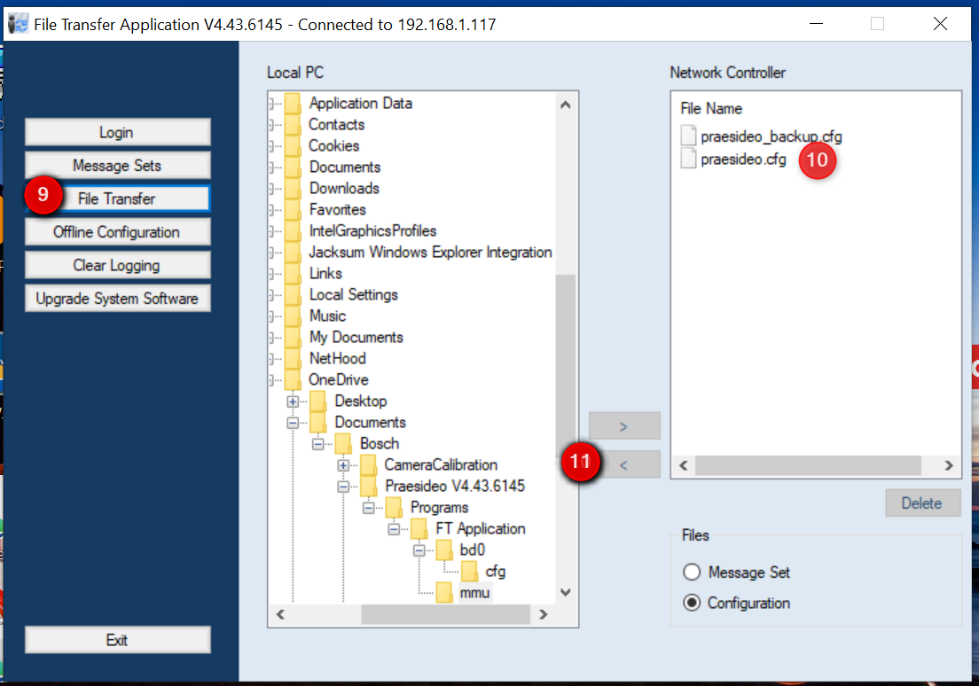Viewport: 979px width, 686px height.
Task: Select the Application Data folder
Action: (x=360, y=103)
